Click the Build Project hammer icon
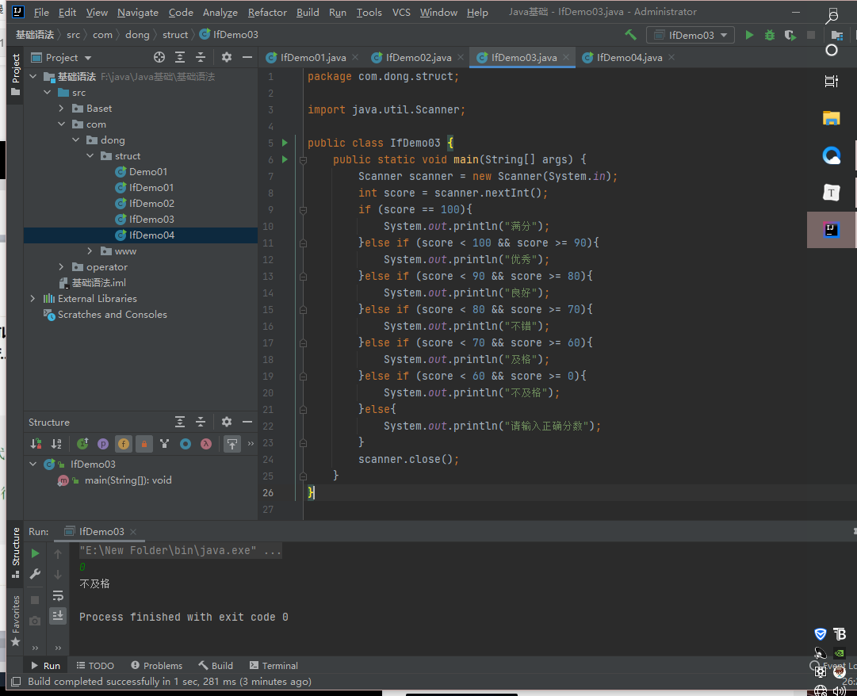The image size is (857, 696). 631,35
